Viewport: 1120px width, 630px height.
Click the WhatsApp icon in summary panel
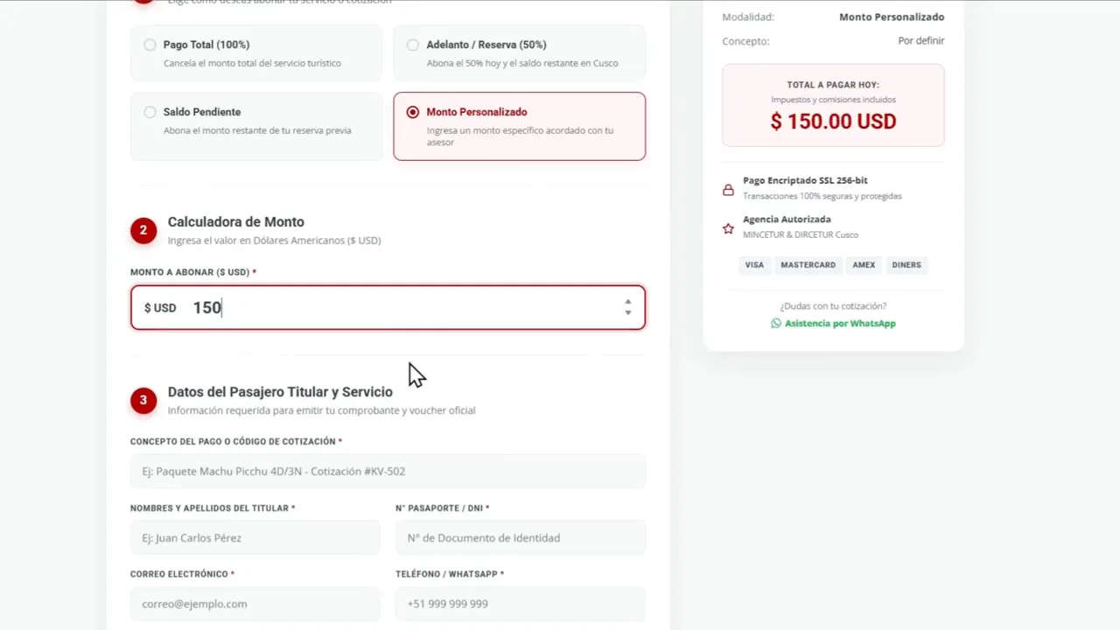(776, 324)
